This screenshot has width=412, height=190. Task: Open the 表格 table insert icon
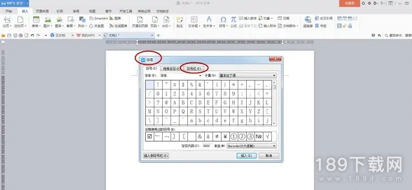click(x=36, y=20)
